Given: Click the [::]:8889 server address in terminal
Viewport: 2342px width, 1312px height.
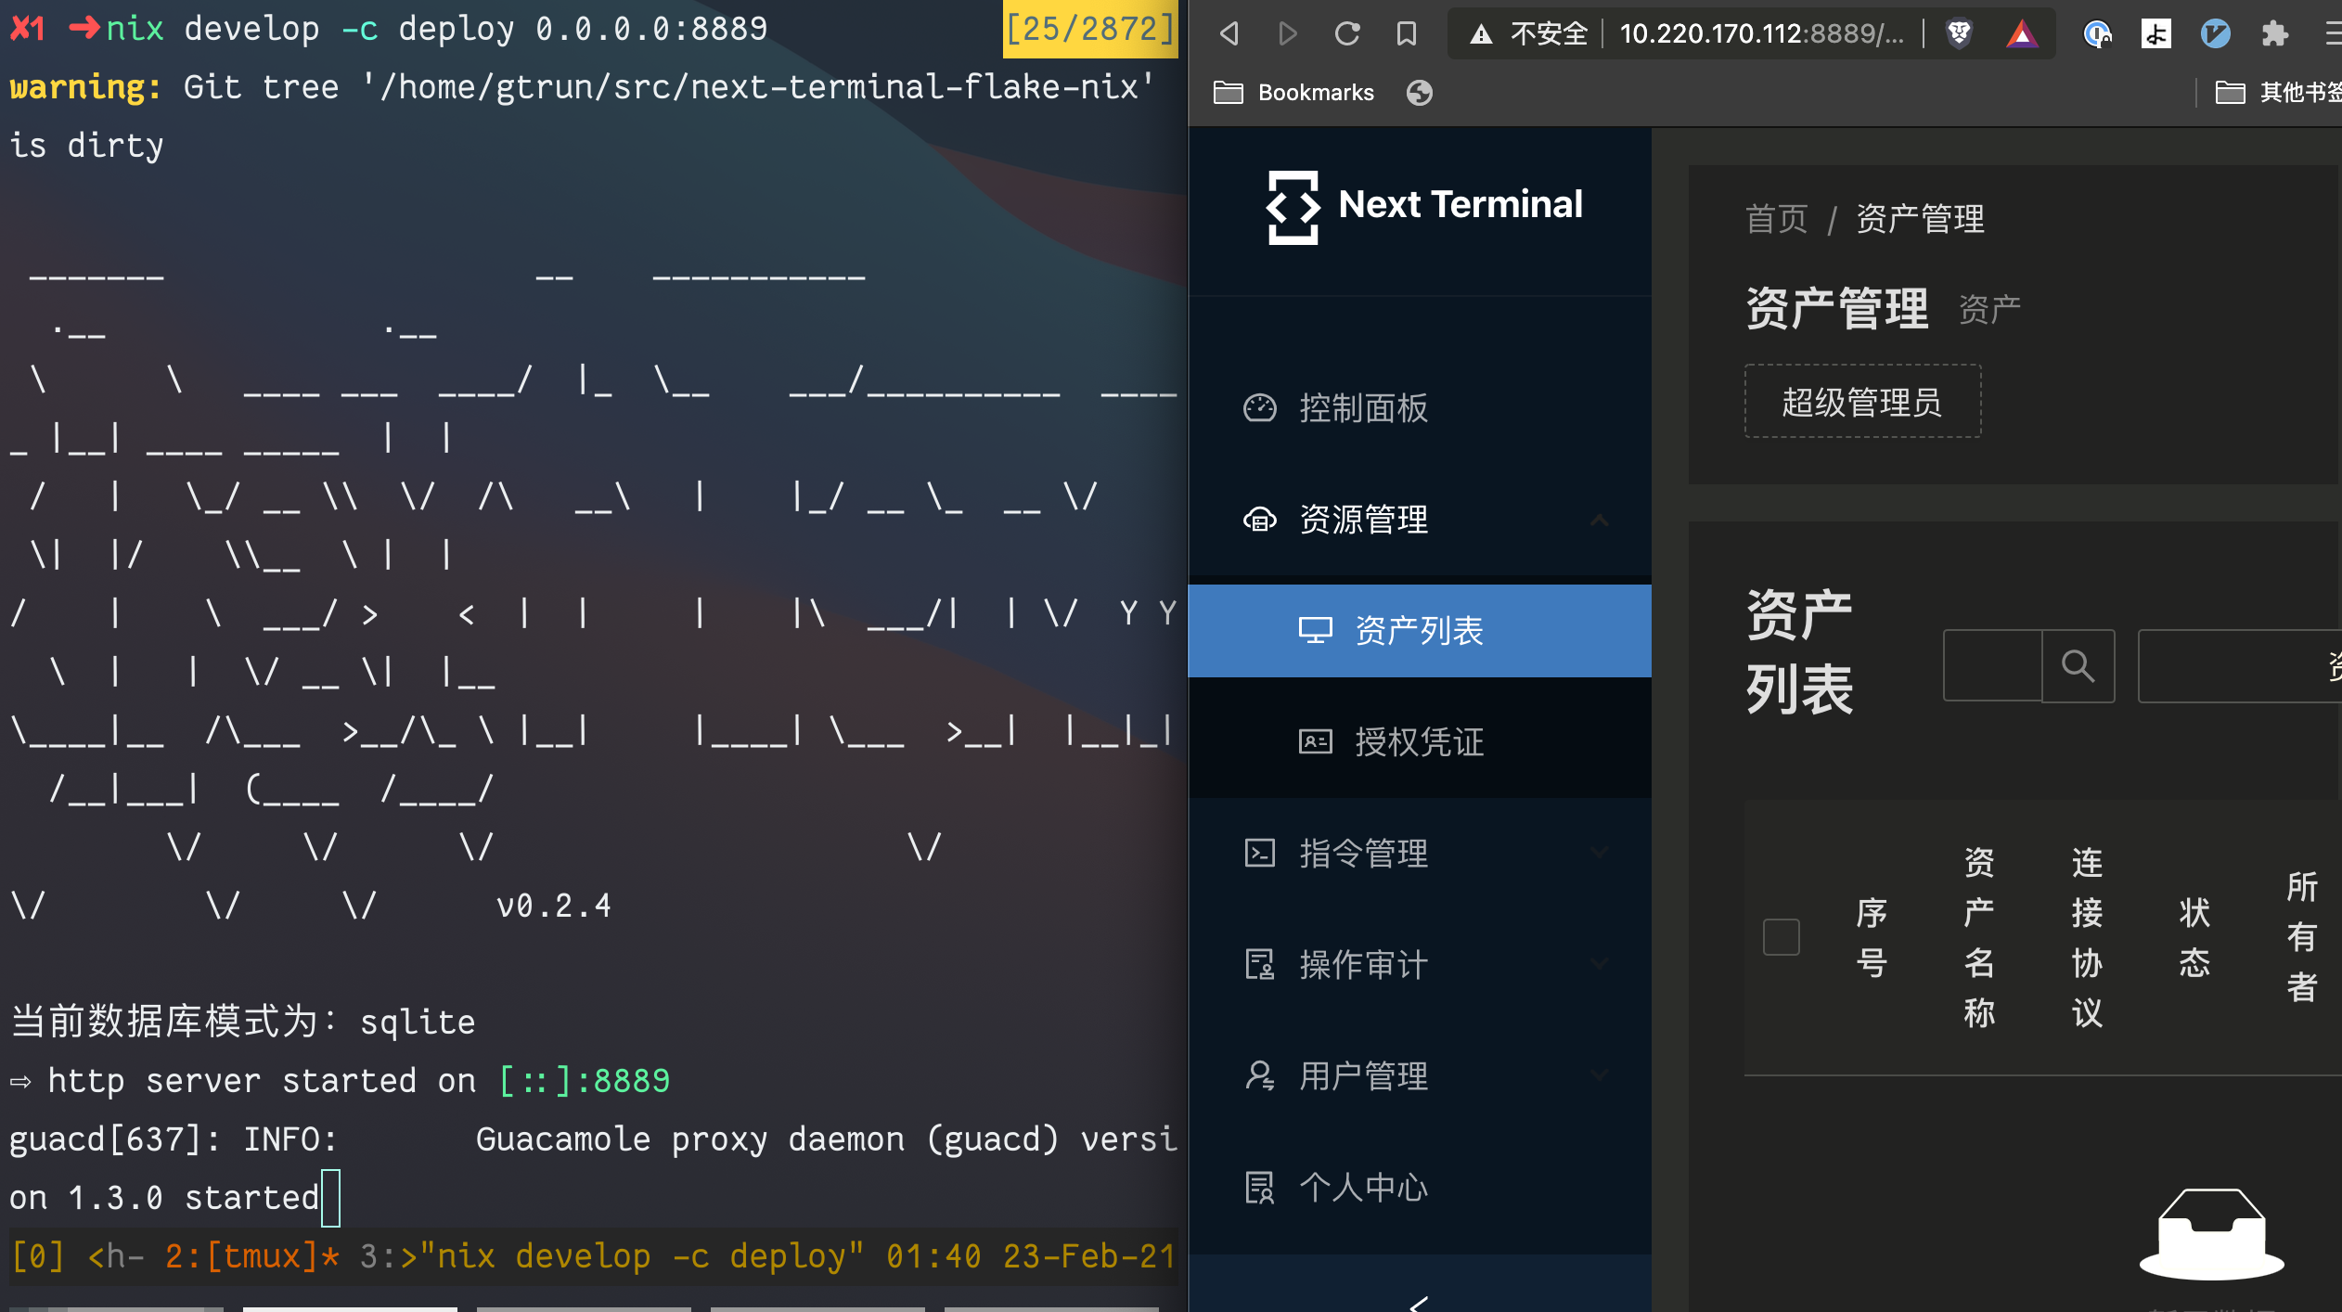Looking at the screenshot, I should [584, 1081].
